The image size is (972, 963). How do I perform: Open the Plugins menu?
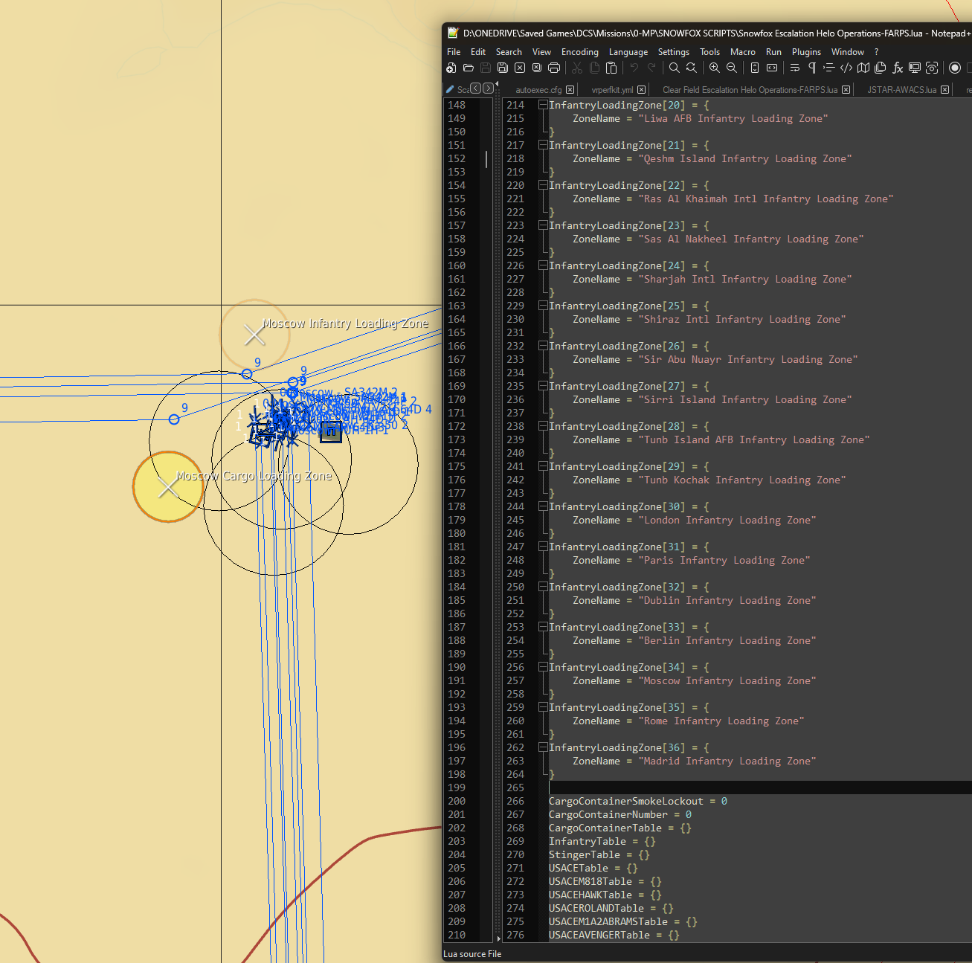coord(806,52)
